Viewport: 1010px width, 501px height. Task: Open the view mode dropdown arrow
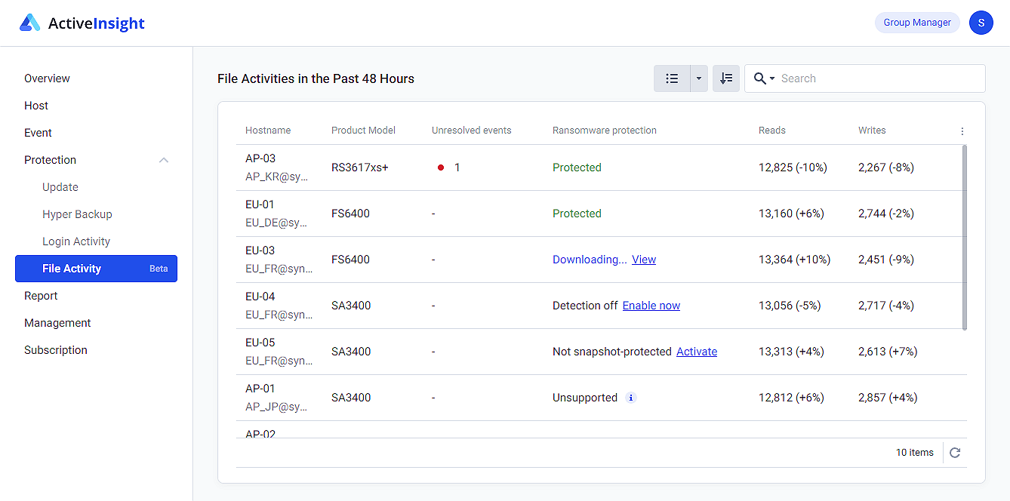click(x=699, y=78)
